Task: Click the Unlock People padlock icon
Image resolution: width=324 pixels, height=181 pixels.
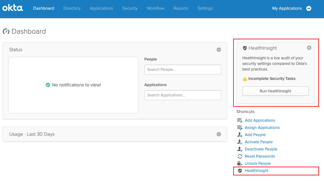Action: click(240, 164)
